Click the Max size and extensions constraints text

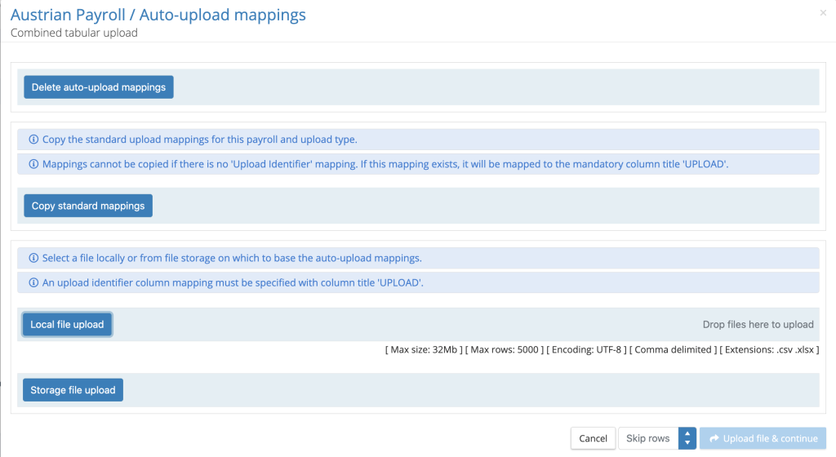click(x=601, y=349)
